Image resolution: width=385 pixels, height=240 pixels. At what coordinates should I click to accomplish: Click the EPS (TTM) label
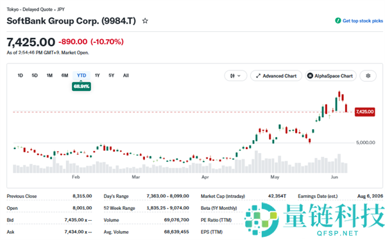point(212,232)
